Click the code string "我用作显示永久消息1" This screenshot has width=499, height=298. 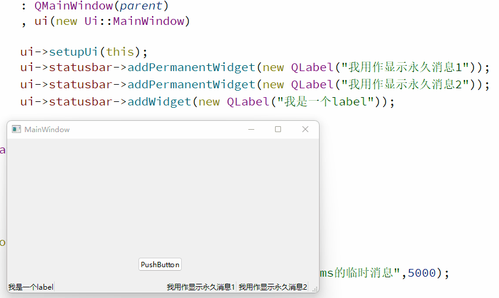(405, 68)
